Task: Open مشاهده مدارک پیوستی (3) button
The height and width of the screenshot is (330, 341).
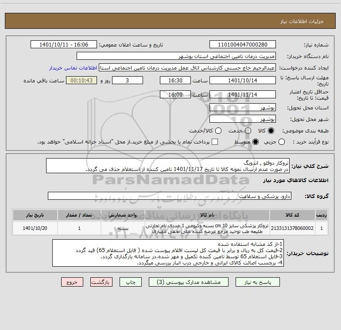Action: pyautogui.click(x=189, y=282)
